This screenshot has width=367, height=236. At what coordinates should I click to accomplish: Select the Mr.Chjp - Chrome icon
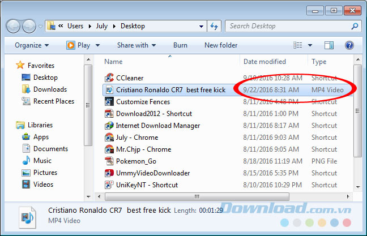(109, 149)
